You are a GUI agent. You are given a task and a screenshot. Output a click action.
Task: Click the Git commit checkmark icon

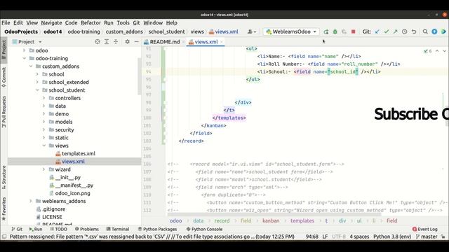(387, 31)
